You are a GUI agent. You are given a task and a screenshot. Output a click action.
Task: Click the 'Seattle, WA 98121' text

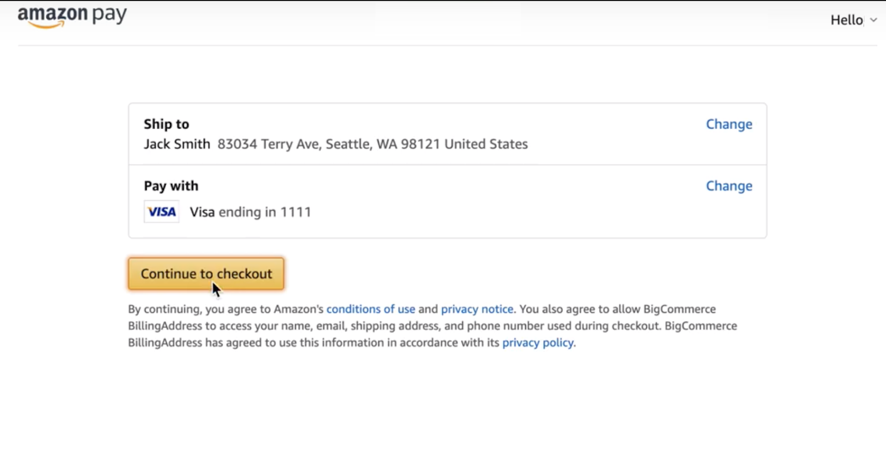(x=382, y=144)
